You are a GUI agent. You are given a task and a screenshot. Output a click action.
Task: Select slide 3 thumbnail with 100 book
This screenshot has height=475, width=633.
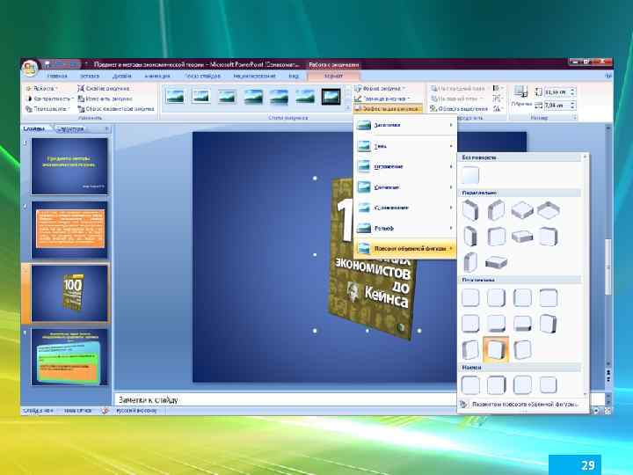(x=69, y=293)
